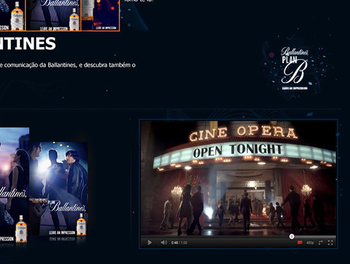Mute the video with the speaker icon

click(164, 242)
